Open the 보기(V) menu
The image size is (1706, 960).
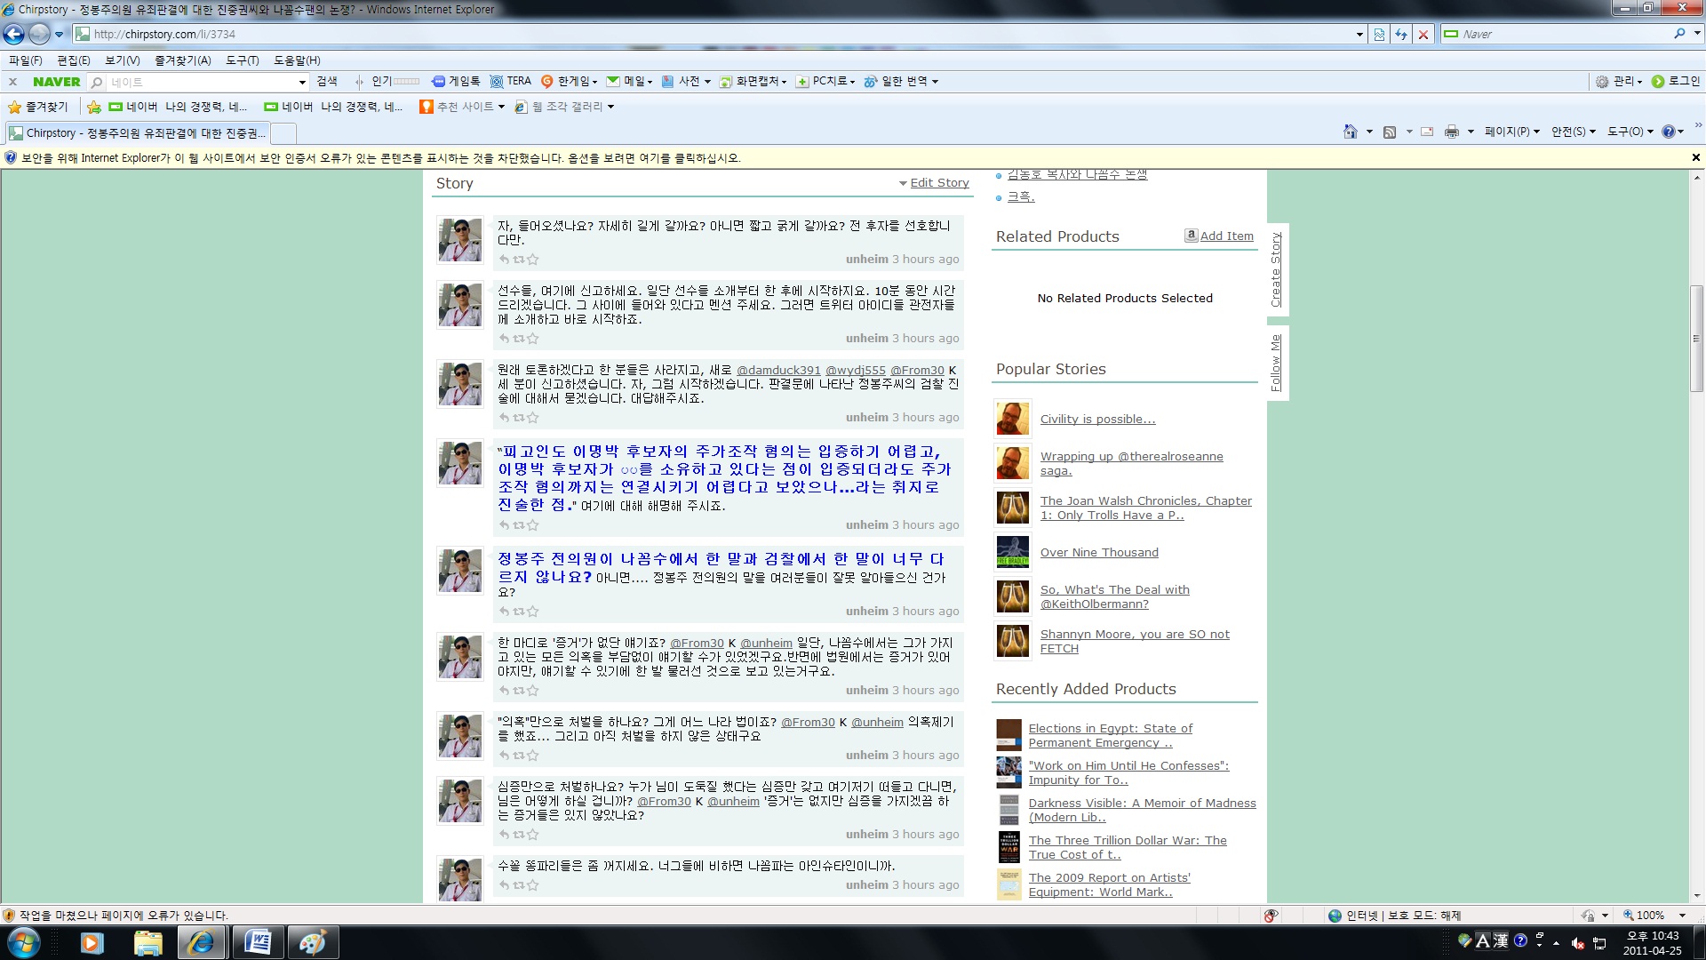pos(123,60)
